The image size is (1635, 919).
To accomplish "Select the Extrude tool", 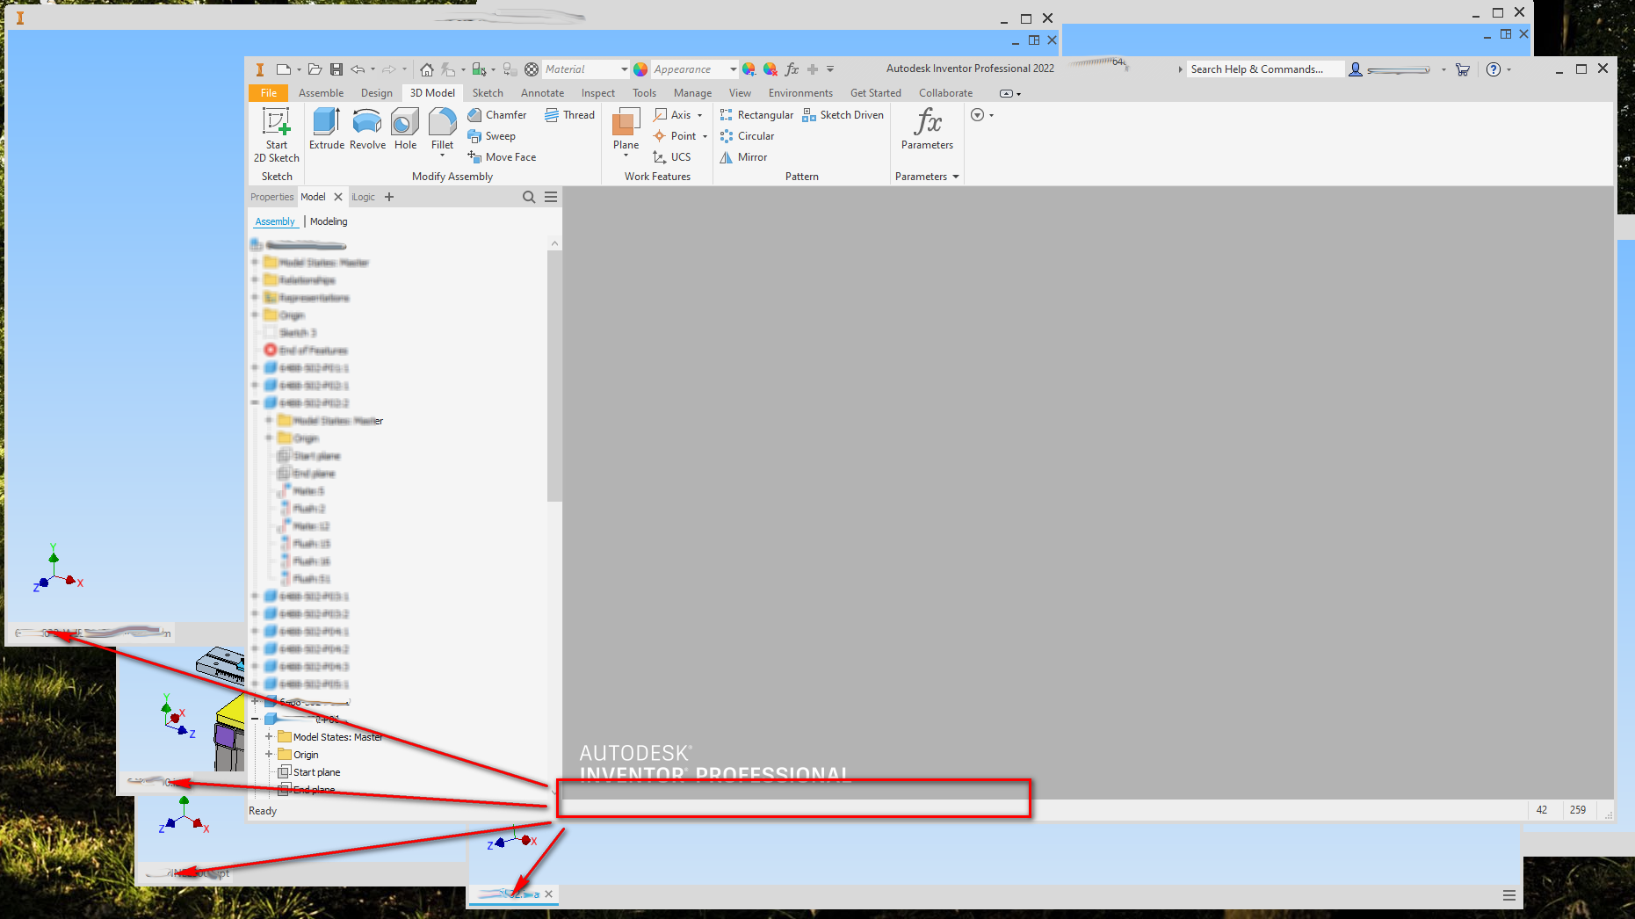I will pyautogui.click(x=326, y=129).
